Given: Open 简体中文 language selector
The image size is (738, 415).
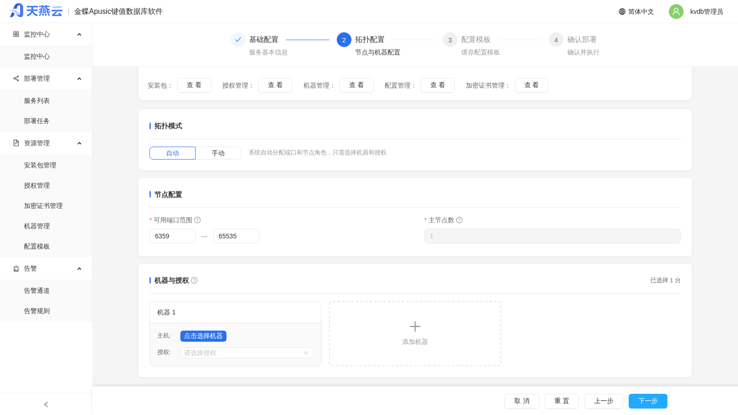Looking at the screenshot, I should point(637,12).
